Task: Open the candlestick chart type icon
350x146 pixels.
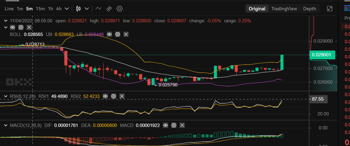Action: (78, 9)
